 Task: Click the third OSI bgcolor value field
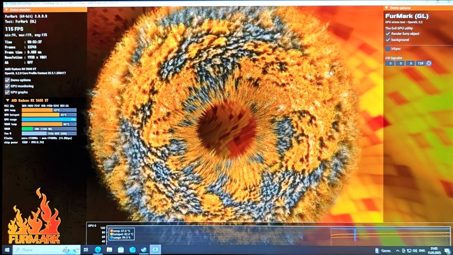click(x=410, y=63)
